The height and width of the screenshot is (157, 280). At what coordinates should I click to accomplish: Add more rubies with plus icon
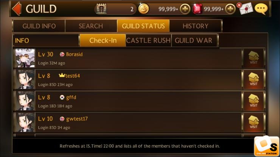click(x=230, y=9)
